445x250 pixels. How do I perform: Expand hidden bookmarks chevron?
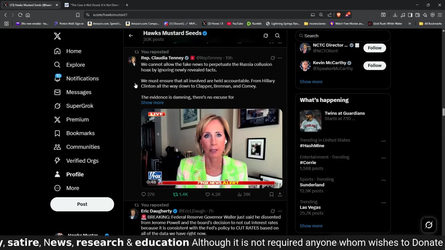click(x=410, y=24)
